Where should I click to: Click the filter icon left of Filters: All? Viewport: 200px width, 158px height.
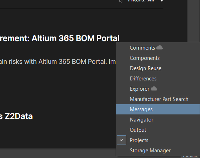[121, 1]
